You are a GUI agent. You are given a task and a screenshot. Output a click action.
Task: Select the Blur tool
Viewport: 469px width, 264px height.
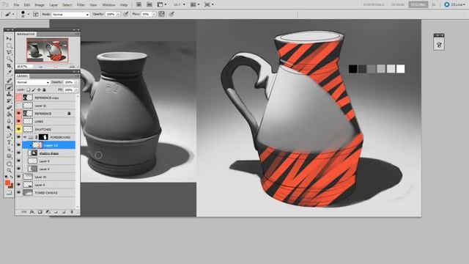(x=9, y=122)
